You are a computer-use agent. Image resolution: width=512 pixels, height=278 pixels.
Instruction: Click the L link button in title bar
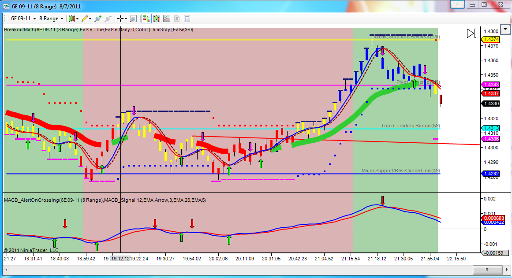[457, 4]
